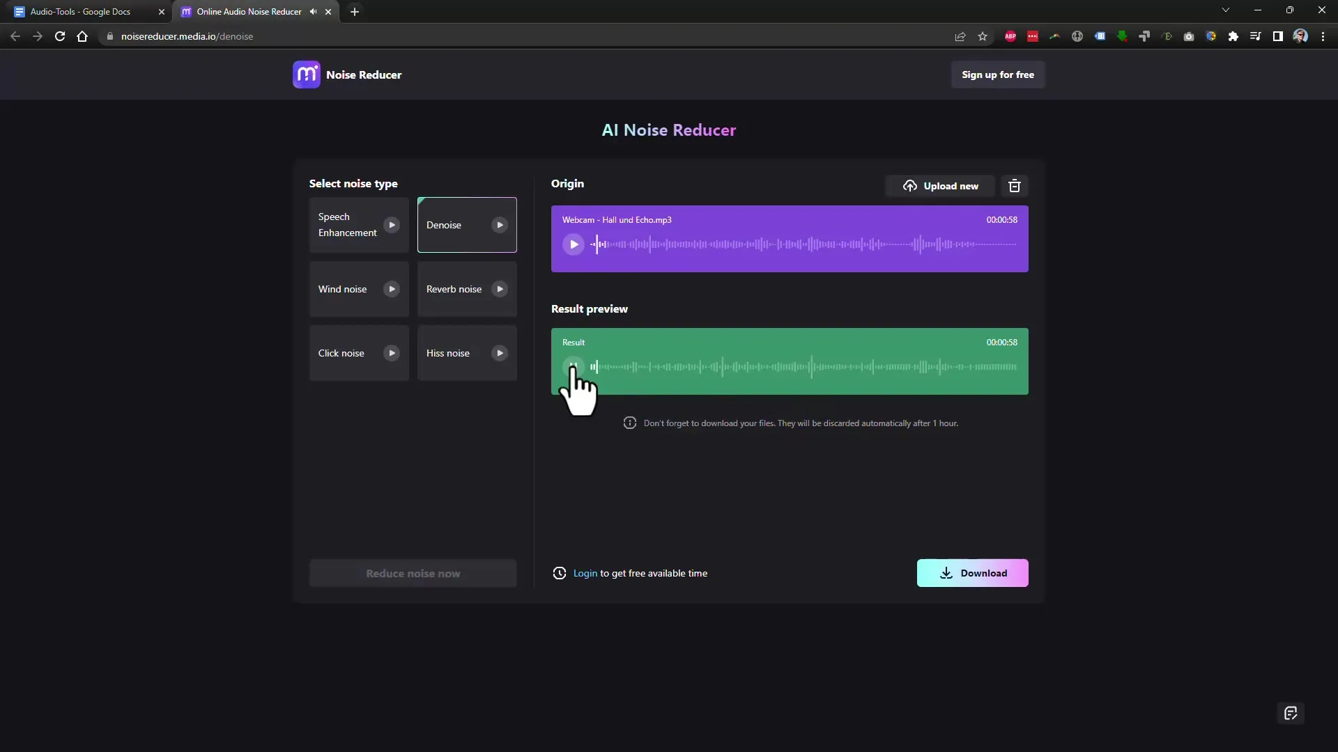
Task: Select the Reverb noise filter
Action: [x=467, y=288]
